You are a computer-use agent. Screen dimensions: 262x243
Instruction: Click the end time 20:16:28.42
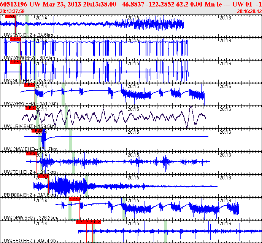pos(249,11)
